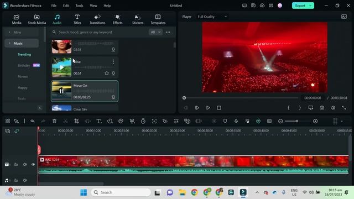Click the player progress bar handle

click(184, 98)
